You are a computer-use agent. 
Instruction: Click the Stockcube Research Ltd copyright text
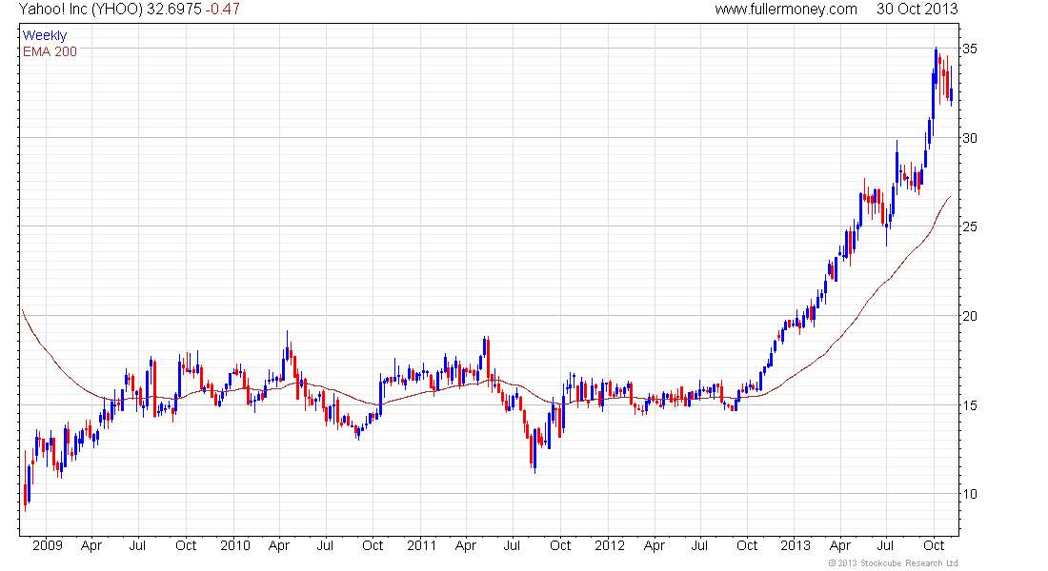(x=893, y=563)
